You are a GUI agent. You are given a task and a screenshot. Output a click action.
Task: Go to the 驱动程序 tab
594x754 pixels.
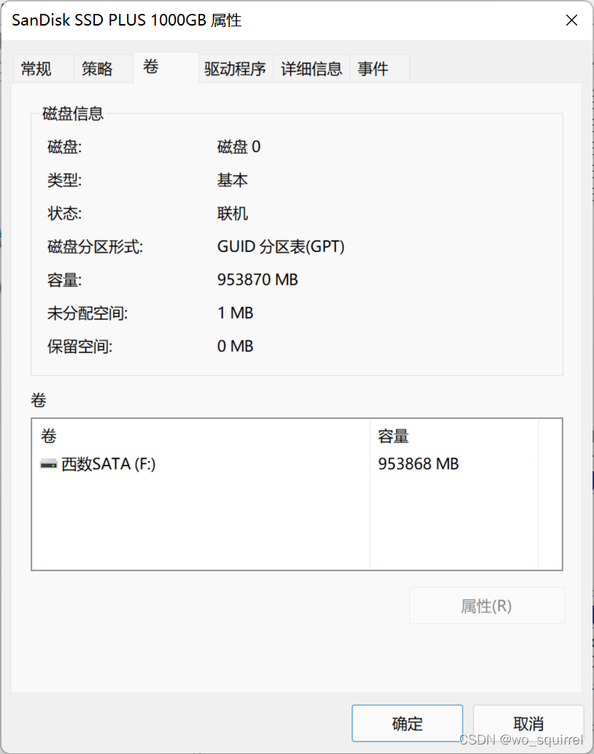tap(235, 69)
